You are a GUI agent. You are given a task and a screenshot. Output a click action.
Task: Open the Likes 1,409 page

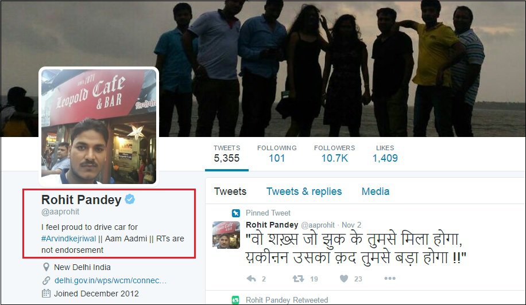pos(385,154)
